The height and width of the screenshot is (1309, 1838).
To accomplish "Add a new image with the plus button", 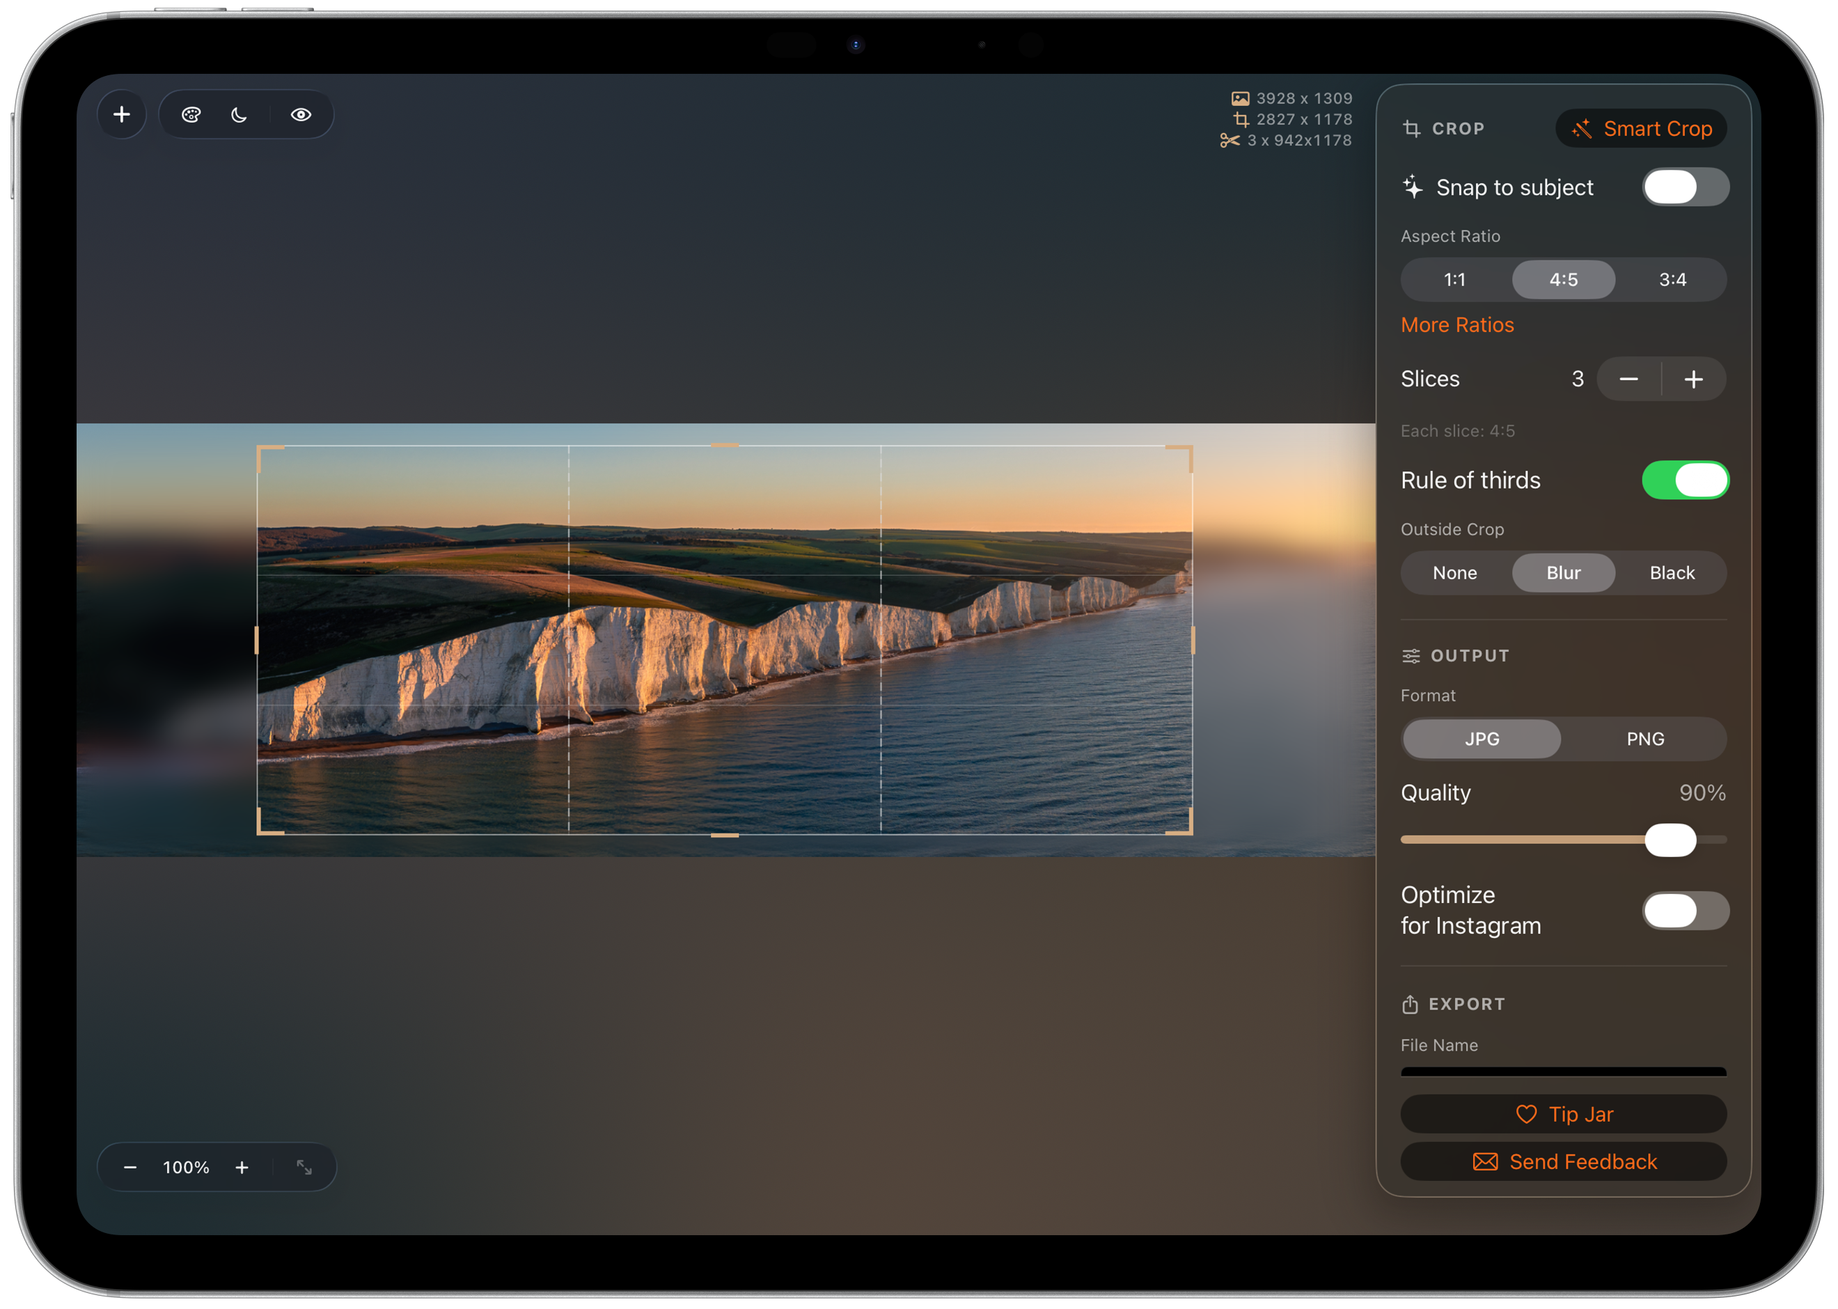I will [122, 114].
